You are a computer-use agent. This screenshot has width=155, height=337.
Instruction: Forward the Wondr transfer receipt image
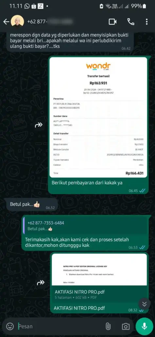coord(39,125)
